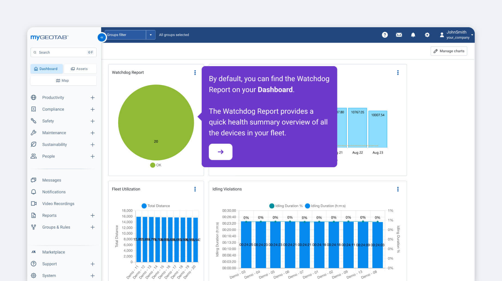Click the Fleet Utilization chart title
The height and width of the screenshot is (281, 502).
(x=126, y=189)
